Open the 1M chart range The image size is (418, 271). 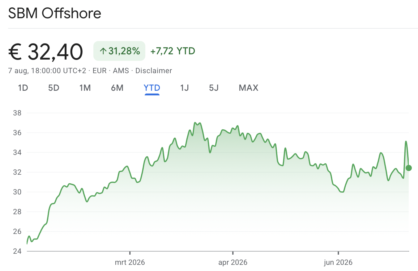point(85,88)
